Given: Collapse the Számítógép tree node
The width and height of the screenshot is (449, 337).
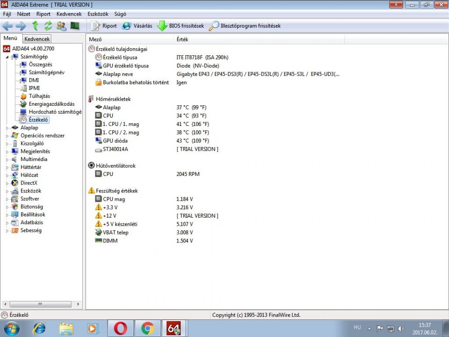Looking at the screenshot, I should click(7, 57).
